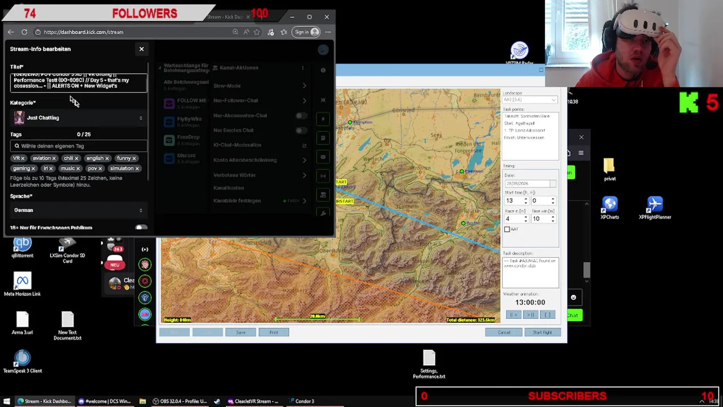Image resolution: width=723 pixels, height=407 pixels.
Task: Open the XPFlightPlanner desktop shortcut
Action: tap(655, 207)
